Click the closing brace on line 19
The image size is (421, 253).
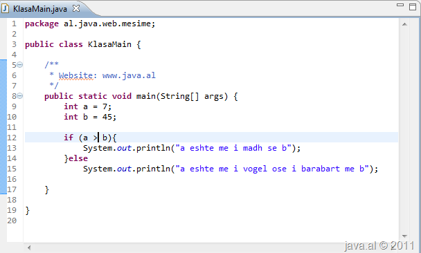click(28, 211)
